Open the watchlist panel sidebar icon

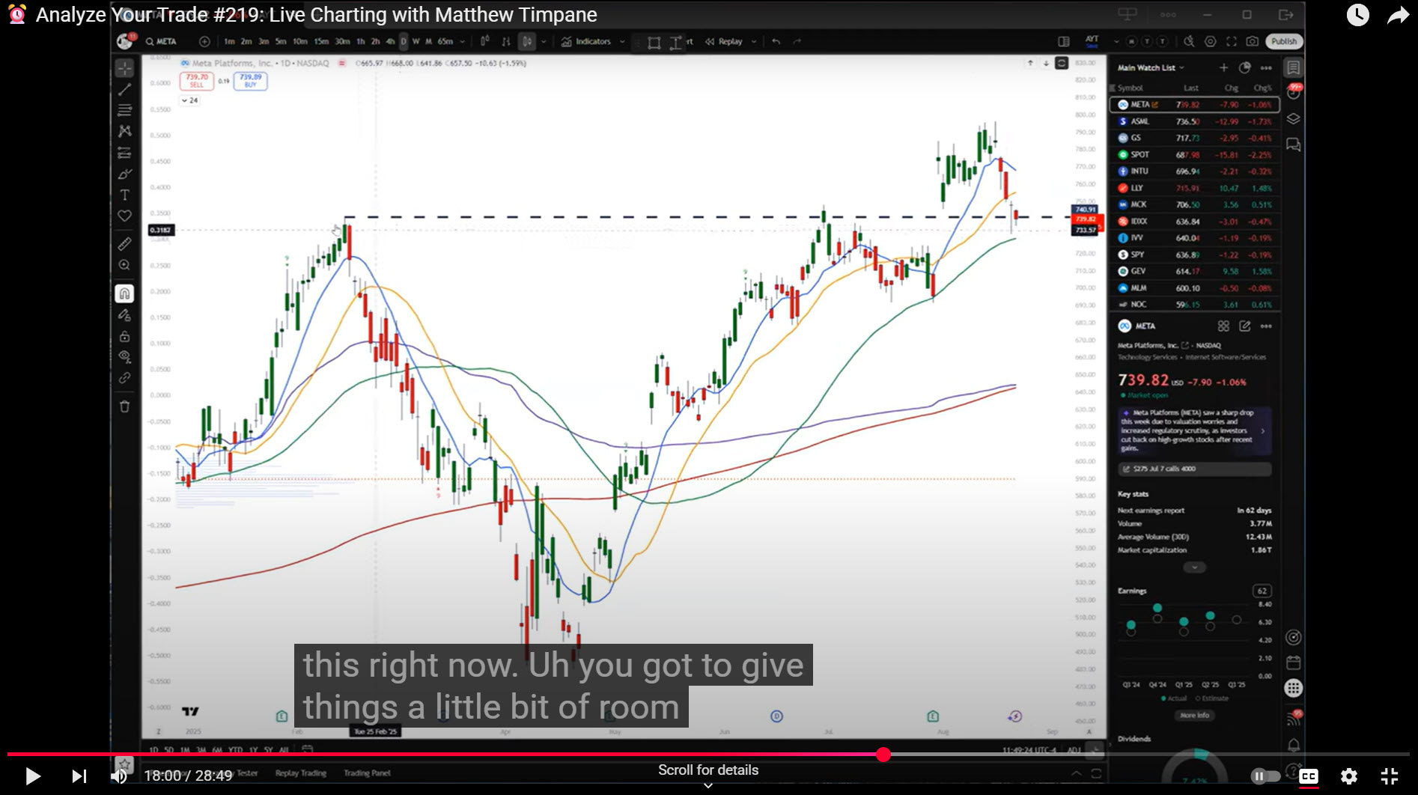1293,67
